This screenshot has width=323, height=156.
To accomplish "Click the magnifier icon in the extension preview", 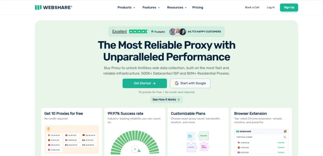I will click(285, 137).
